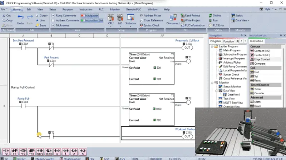Screen dimensions: 286x160
Task: Insert greater-than compare contact button
Action: click(74, 151)
